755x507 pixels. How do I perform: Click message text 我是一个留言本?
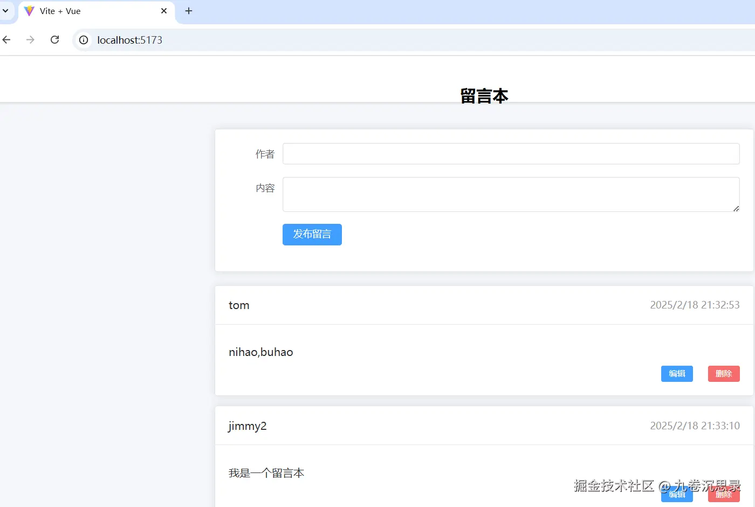coord(266,473)
